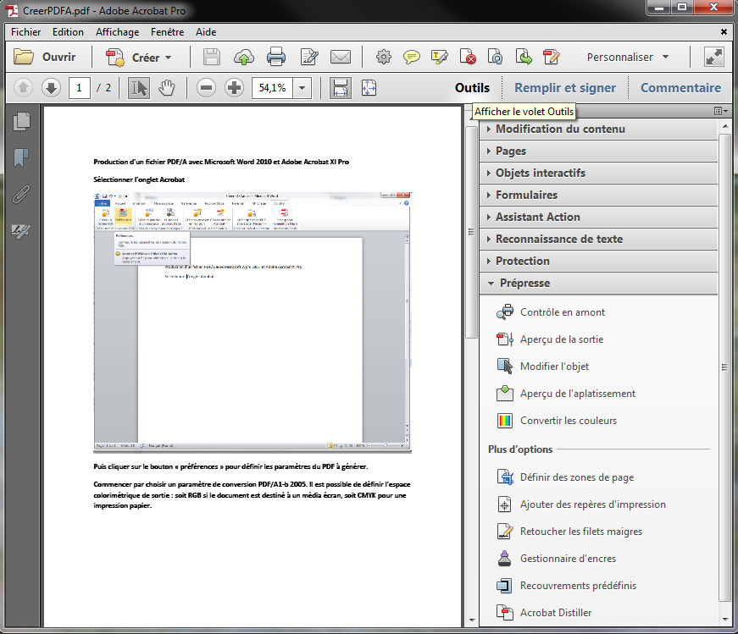Image resolution: width=738 pixels, height=634 pixels.
Task: Toggle read mode with the expand-arrows icon
Action: [713, 58]
